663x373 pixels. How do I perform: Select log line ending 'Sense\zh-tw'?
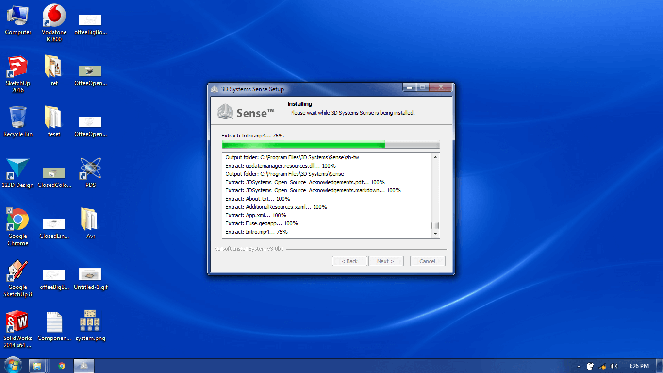[x=292, y=157]
